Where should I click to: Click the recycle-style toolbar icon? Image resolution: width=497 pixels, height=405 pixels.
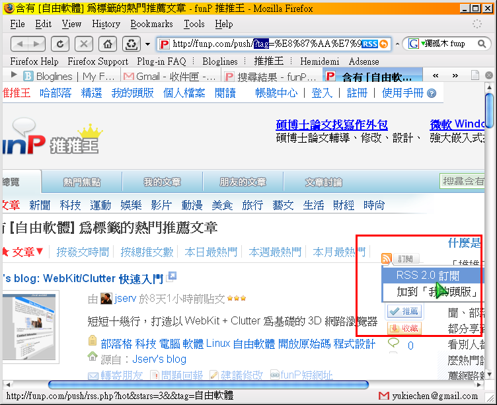(x=132, y=44)
